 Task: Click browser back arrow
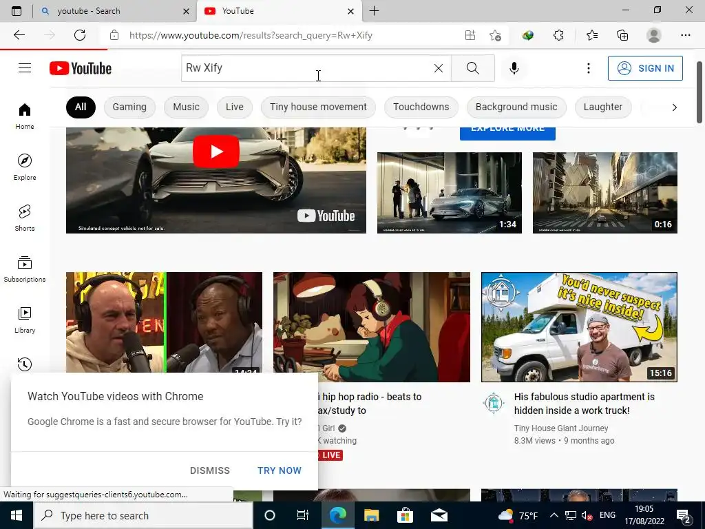pyautogui.click(x=19, y=35)
